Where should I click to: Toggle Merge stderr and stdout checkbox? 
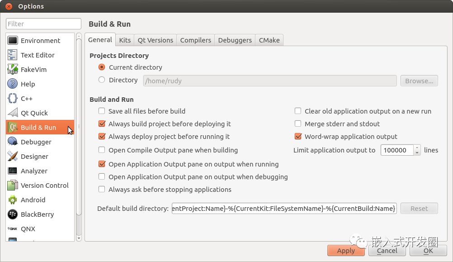click(x=298, y=124)
